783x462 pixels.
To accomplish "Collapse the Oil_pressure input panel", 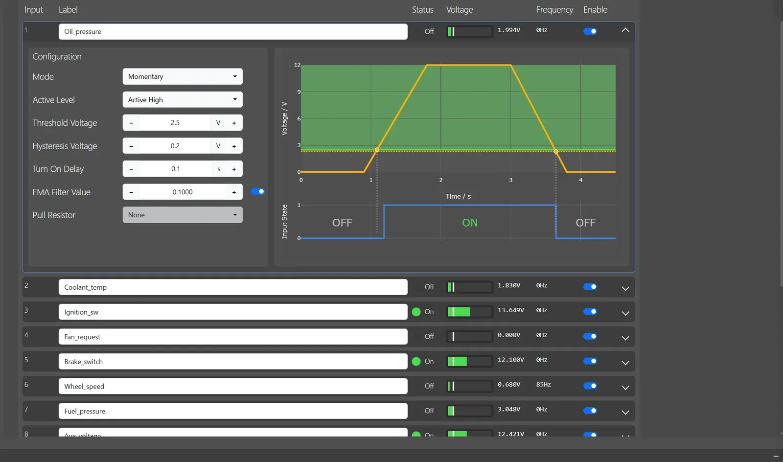I will point(625,30).
